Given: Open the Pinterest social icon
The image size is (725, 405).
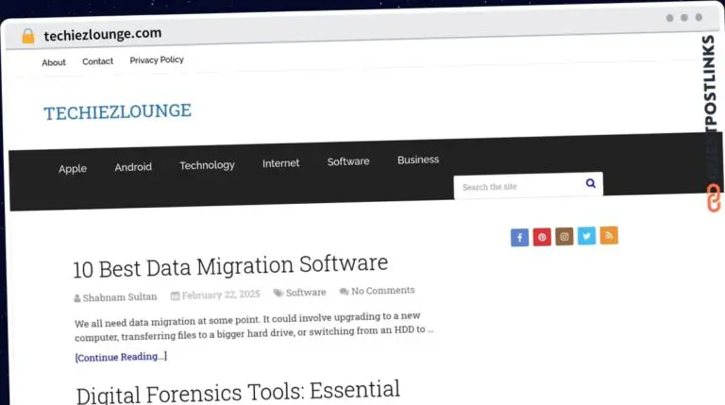Looking at the screenshot, I should point(542,238).
